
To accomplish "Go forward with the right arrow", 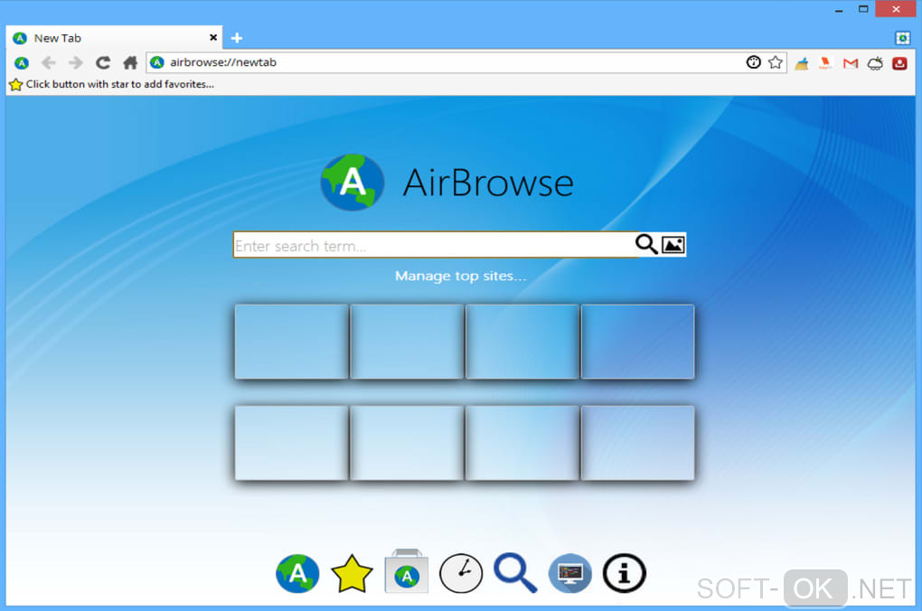I will tap(75, 62).
